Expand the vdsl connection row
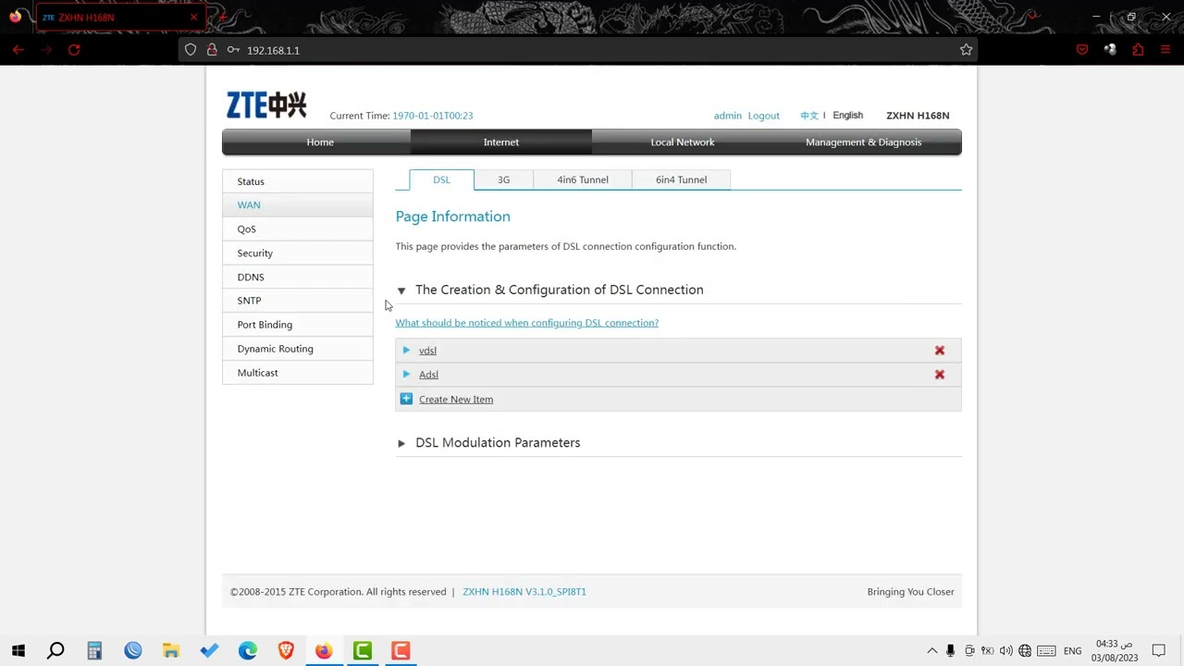Image resolution: width=1184 pixels, height=666 pixels. coord(406,351)
